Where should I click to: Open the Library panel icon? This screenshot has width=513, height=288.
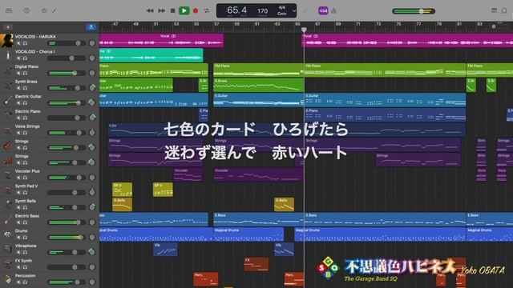click(9, 10)
